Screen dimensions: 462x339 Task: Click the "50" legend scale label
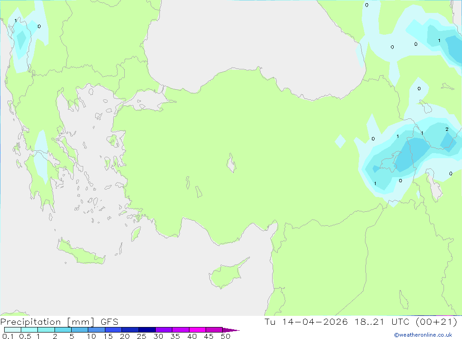[225, 336]
